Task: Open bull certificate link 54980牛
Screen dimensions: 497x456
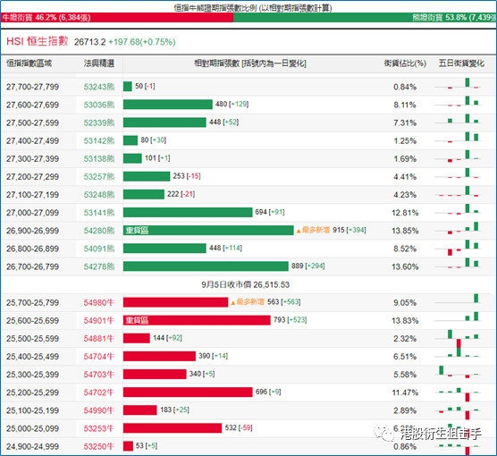Action: point(98,302)
